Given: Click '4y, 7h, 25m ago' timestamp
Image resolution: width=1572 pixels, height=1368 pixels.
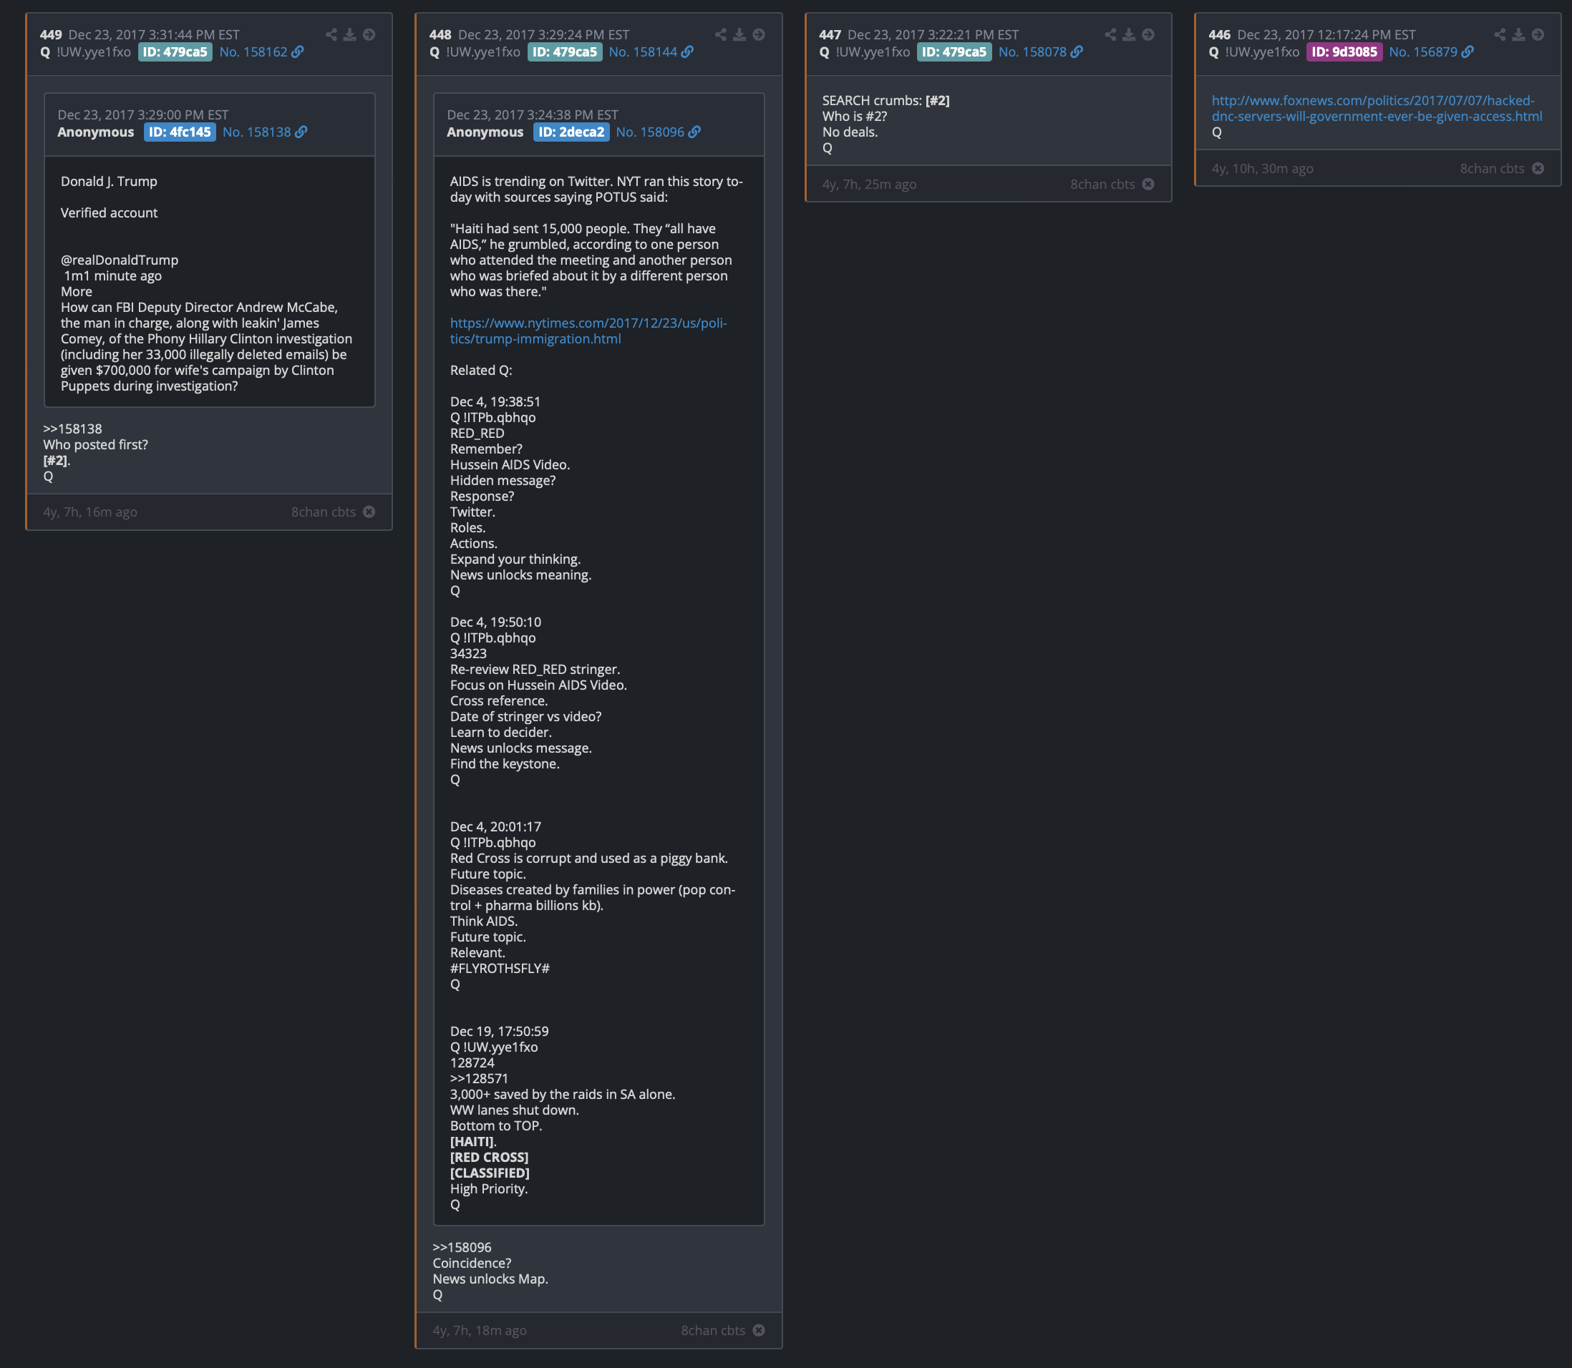Looking at the screenshot, I should pos(869,184).
